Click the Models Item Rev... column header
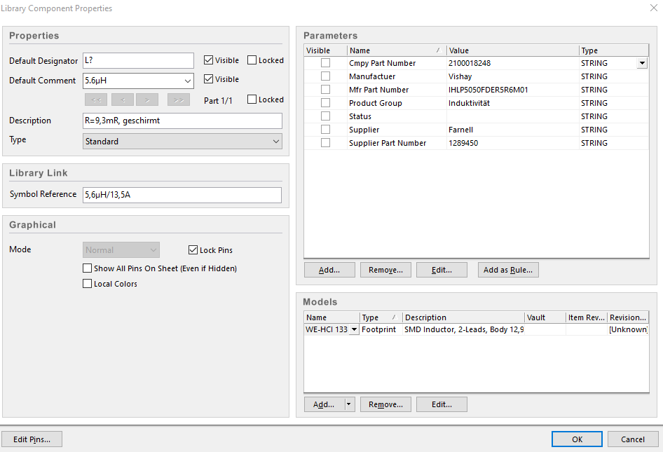Image resolution: width=663 pixels, height=452 pixels. [x=587, y=317]
